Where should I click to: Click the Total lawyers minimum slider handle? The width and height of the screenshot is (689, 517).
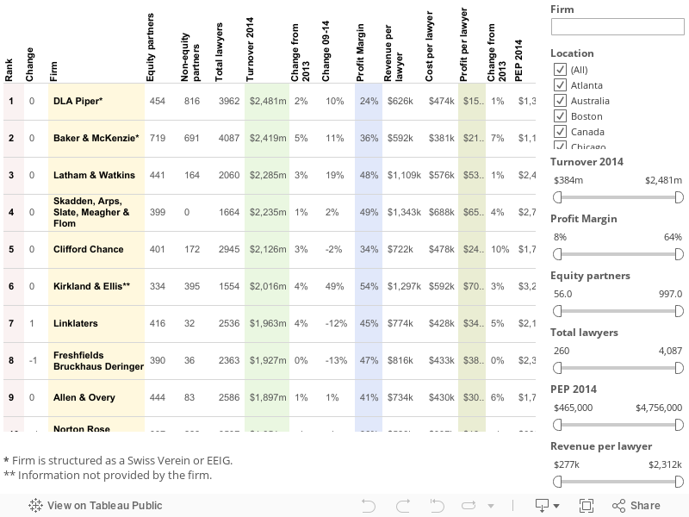click(557, 368)
